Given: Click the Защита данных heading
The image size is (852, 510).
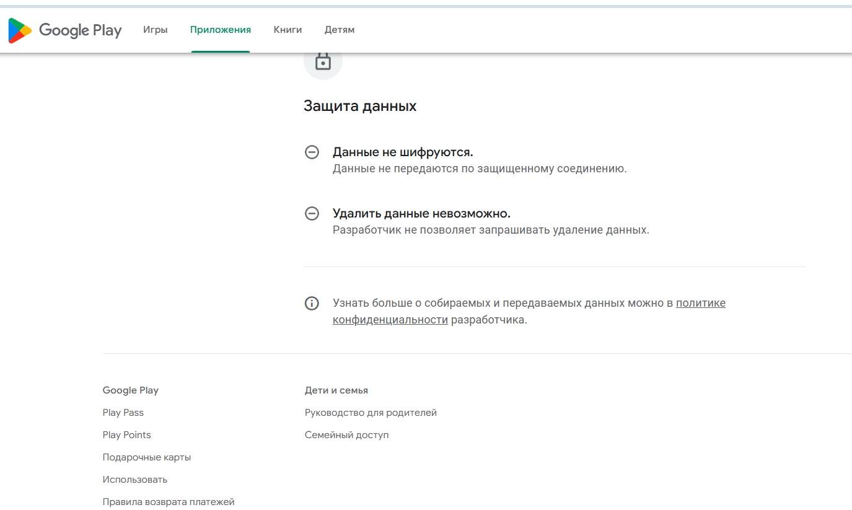Looking at the screenshot, I should click(359, 106).
